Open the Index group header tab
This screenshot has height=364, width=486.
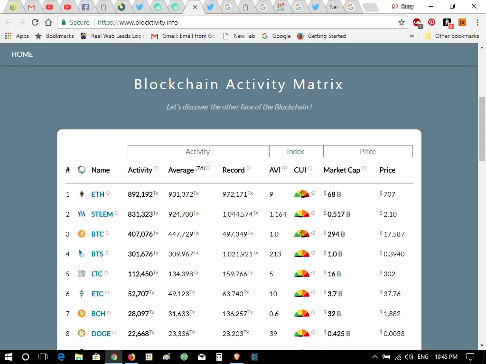(x=295, y=151)
